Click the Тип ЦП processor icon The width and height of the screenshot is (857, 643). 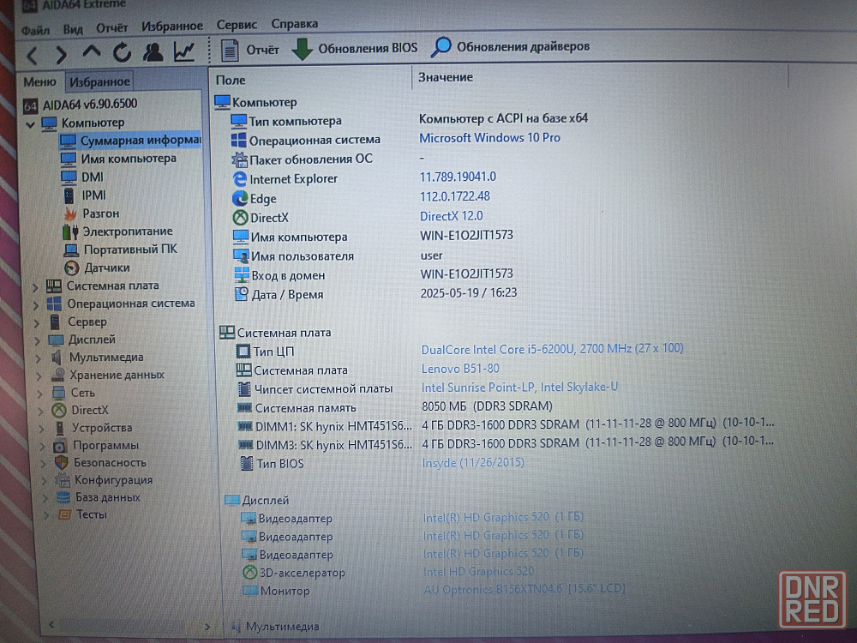tap(243, 351)
